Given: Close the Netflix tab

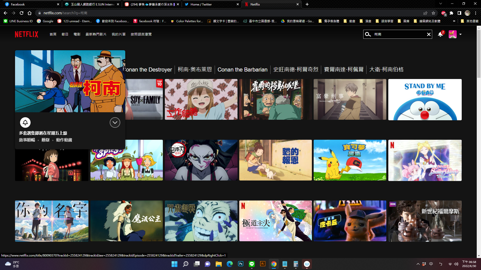Looking at the screenshot, I should click(x=297, y=4).
